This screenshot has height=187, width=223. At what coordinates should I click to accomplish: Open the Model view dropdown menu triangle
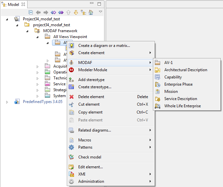[x=101, y=11]
